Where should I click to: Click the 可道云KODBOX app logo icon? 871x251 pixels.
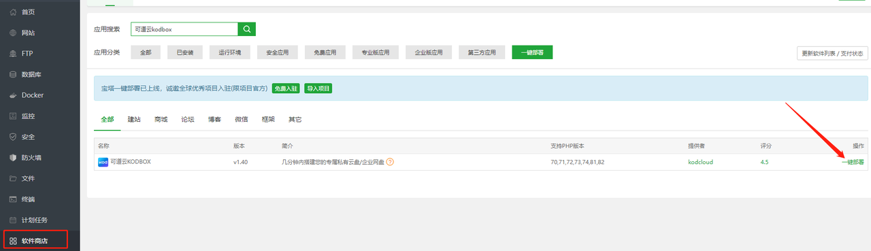[x=103, y=162]
